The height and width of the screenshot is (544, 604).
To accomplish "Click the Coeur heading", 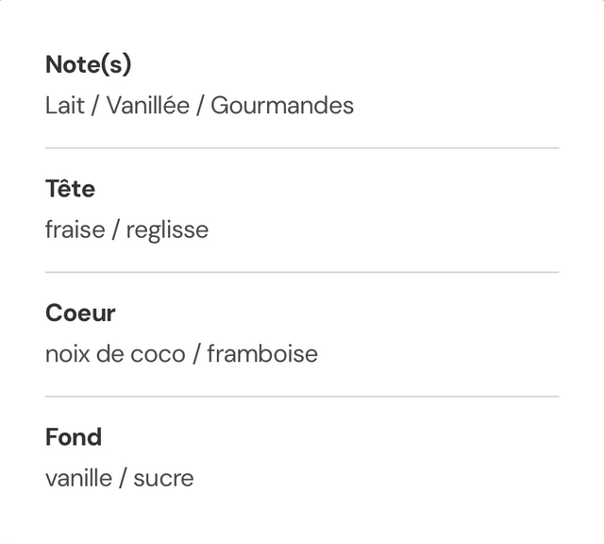I will click(x=80, y=313).
